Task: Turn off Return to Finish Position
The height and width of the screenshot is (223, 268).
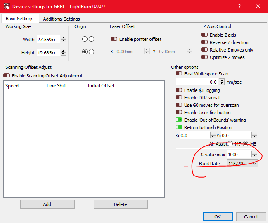Action: 179,127
